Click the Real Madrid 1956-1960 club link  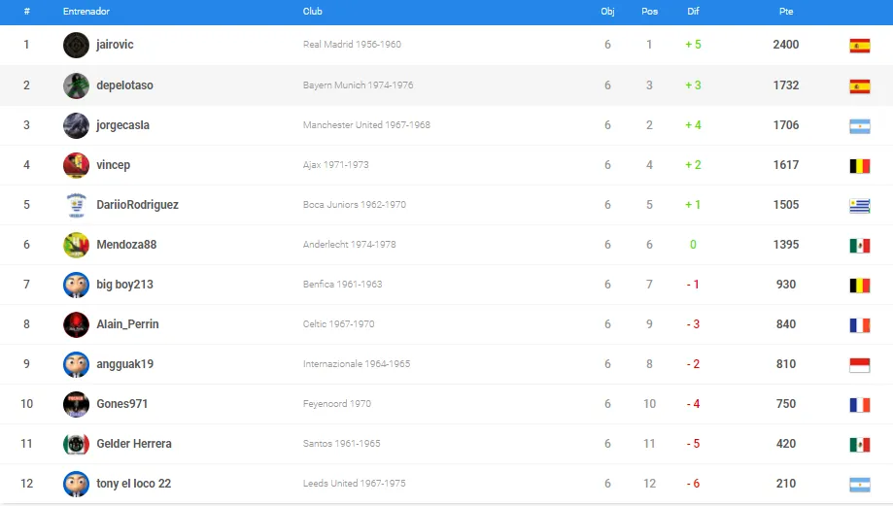(x=352, y=45)
